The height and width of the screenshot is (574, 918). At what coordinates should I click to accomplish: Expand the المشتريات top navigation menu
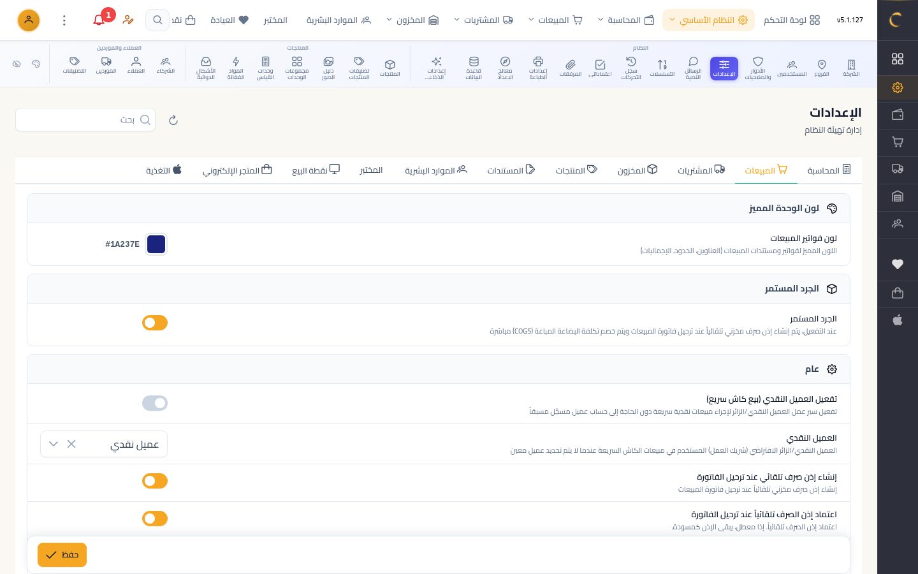click(x=483, y=20)
